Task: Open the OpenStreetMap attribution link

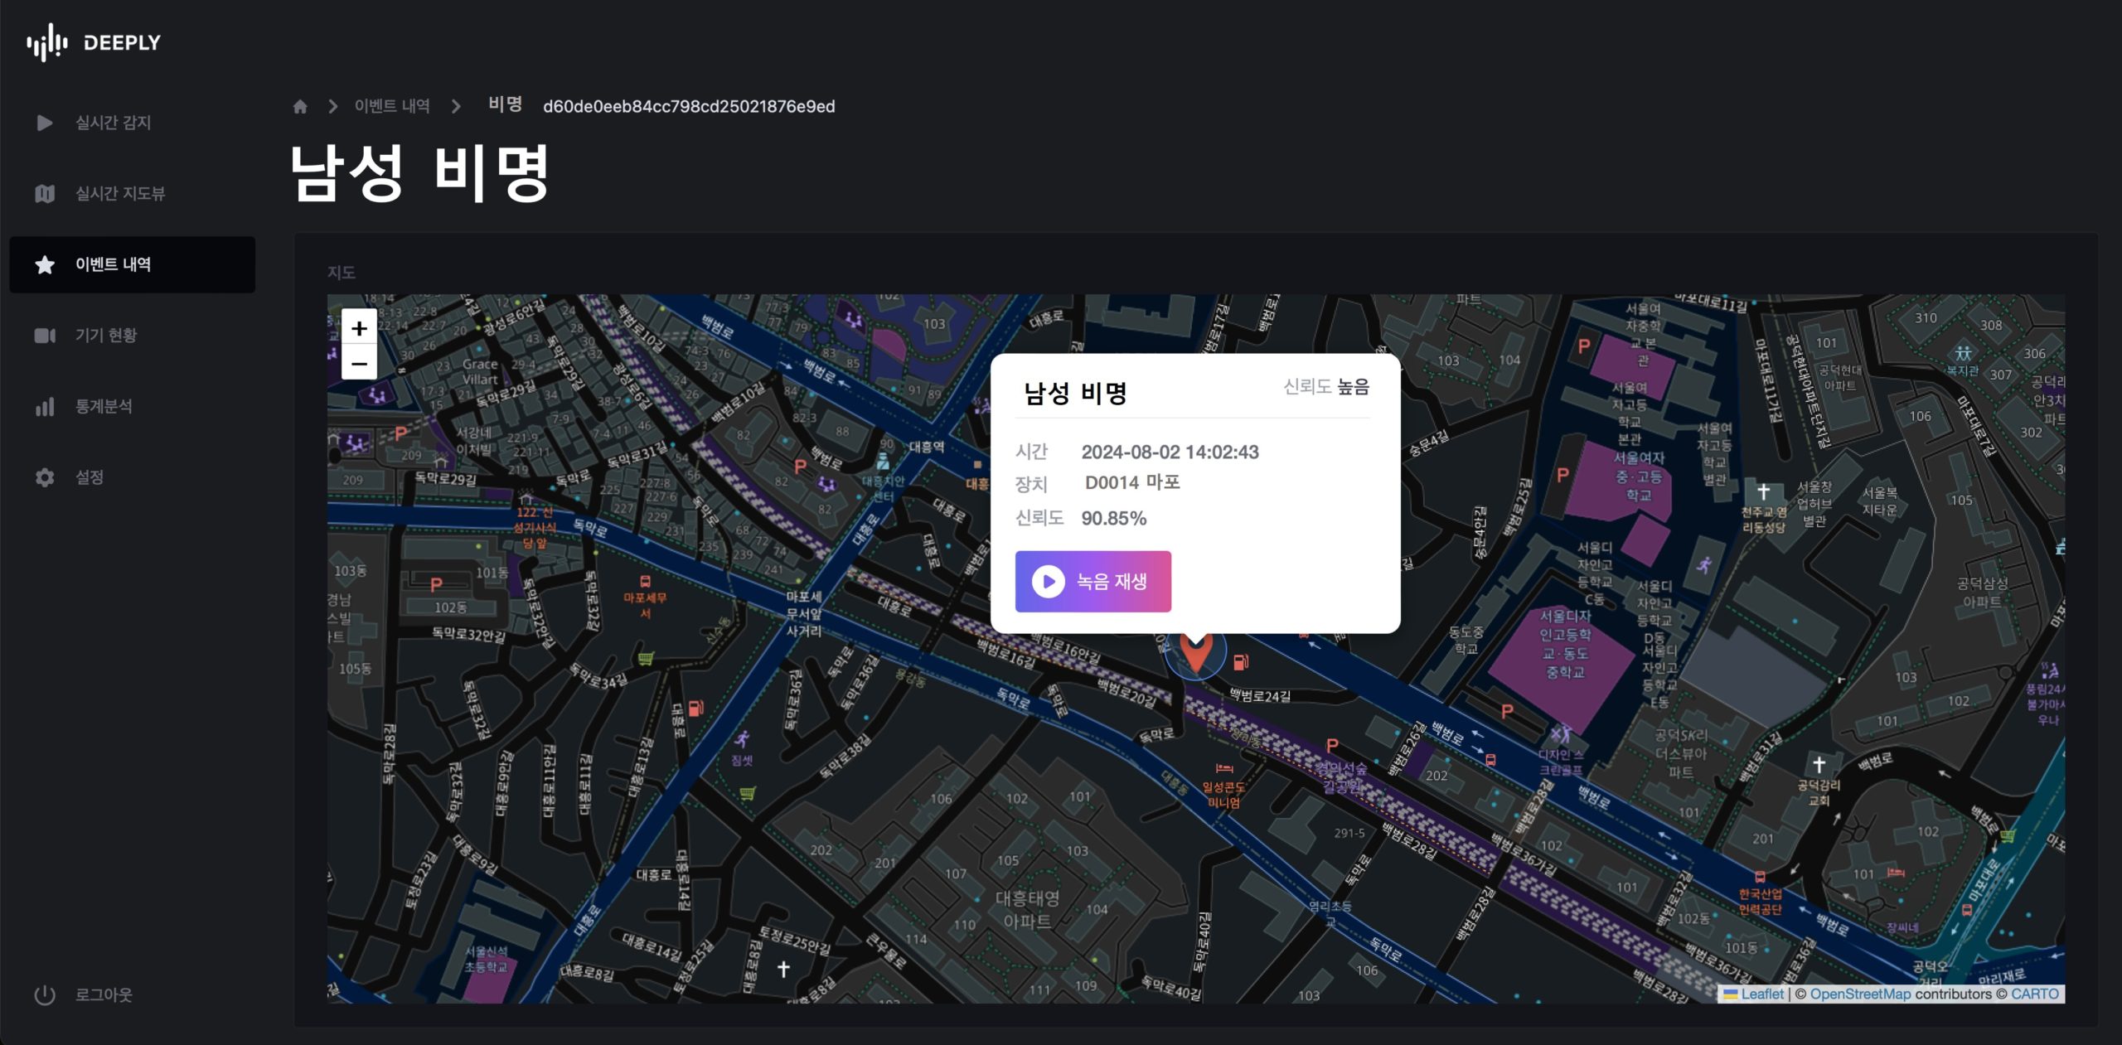Action: 1859,994
